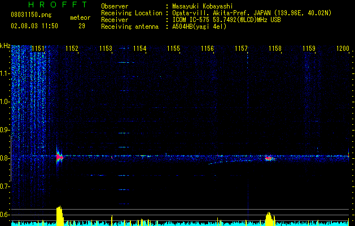Click the 1155 time marker
Image resolution: width=355 pixels, height=226 pixels.
coord(174,49)
